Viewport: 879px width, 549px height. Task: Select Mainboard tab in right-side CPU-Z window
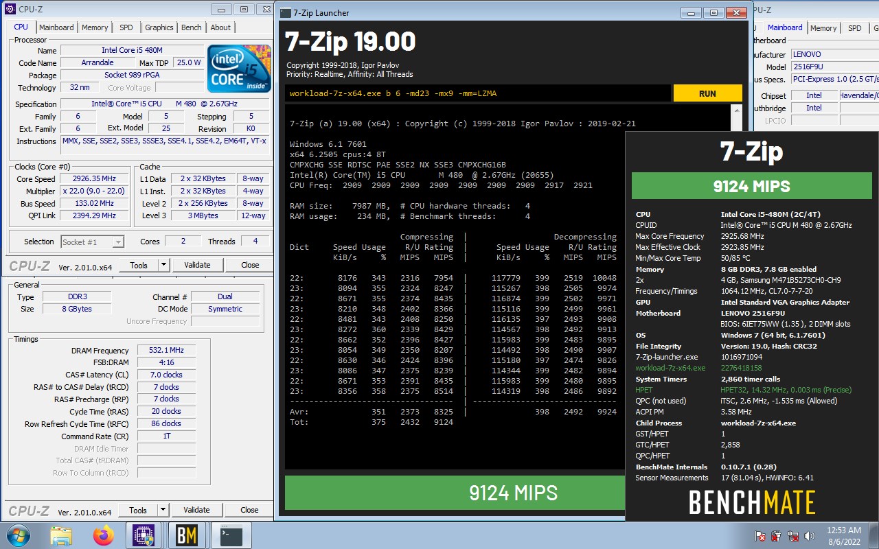(785, 27)
